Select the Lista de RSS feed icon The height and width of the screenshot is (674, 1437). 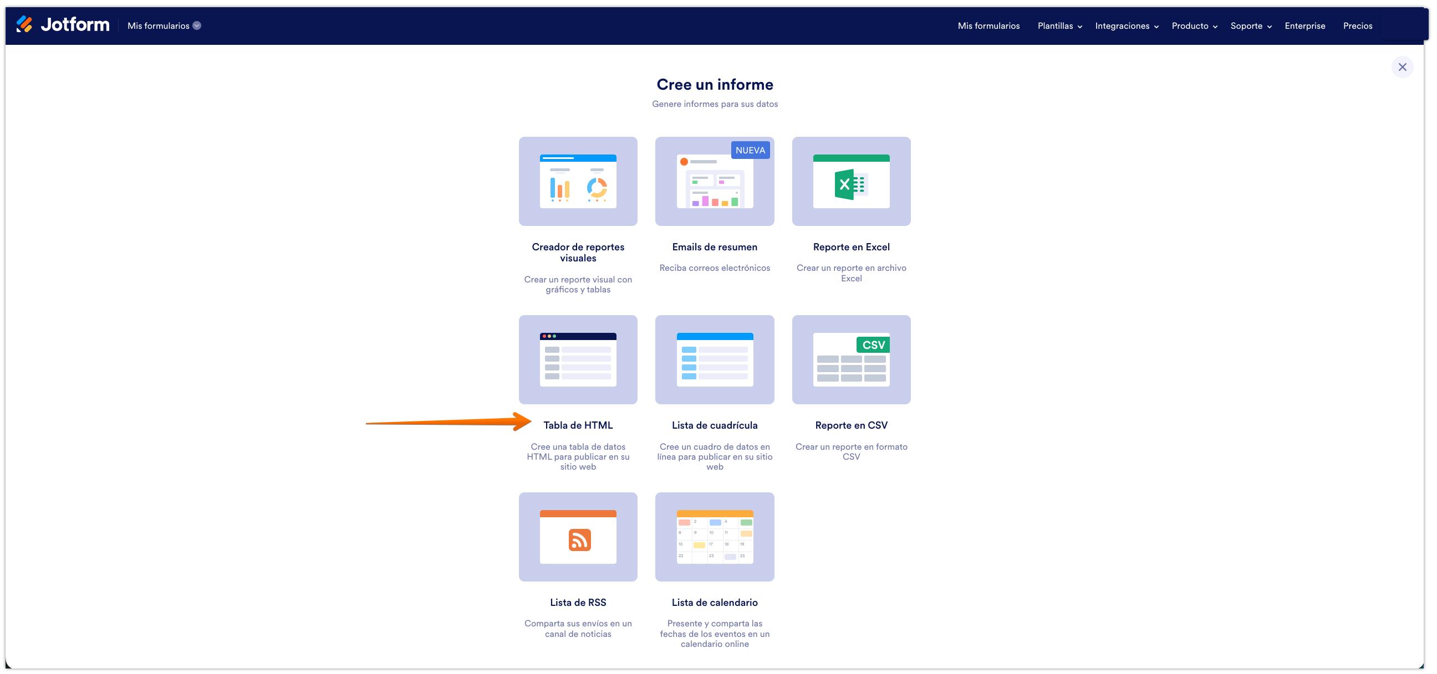[x=578, y=536]
